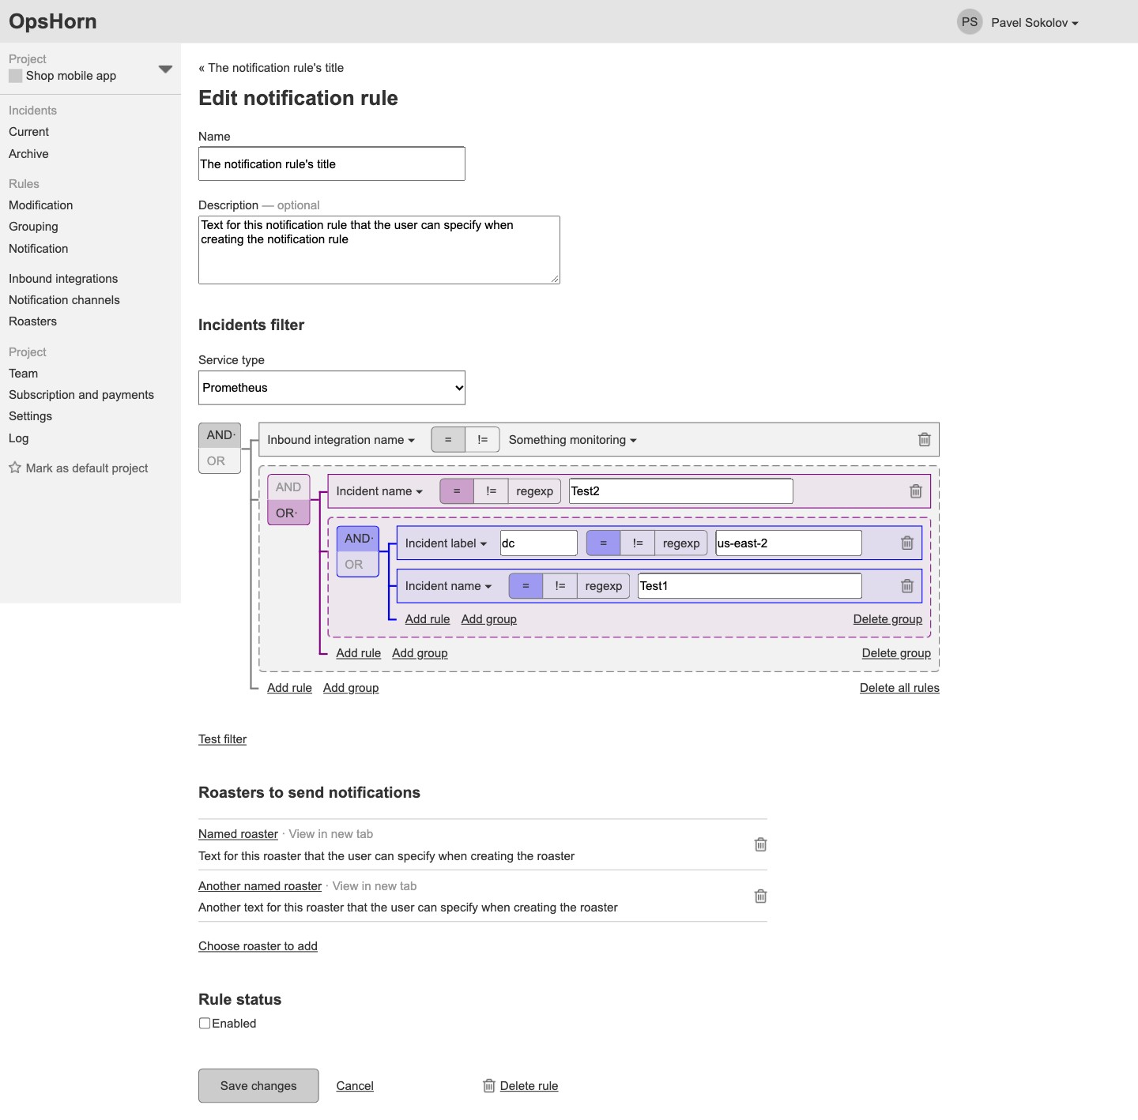Click Choose roaster to add

[258, 946]
